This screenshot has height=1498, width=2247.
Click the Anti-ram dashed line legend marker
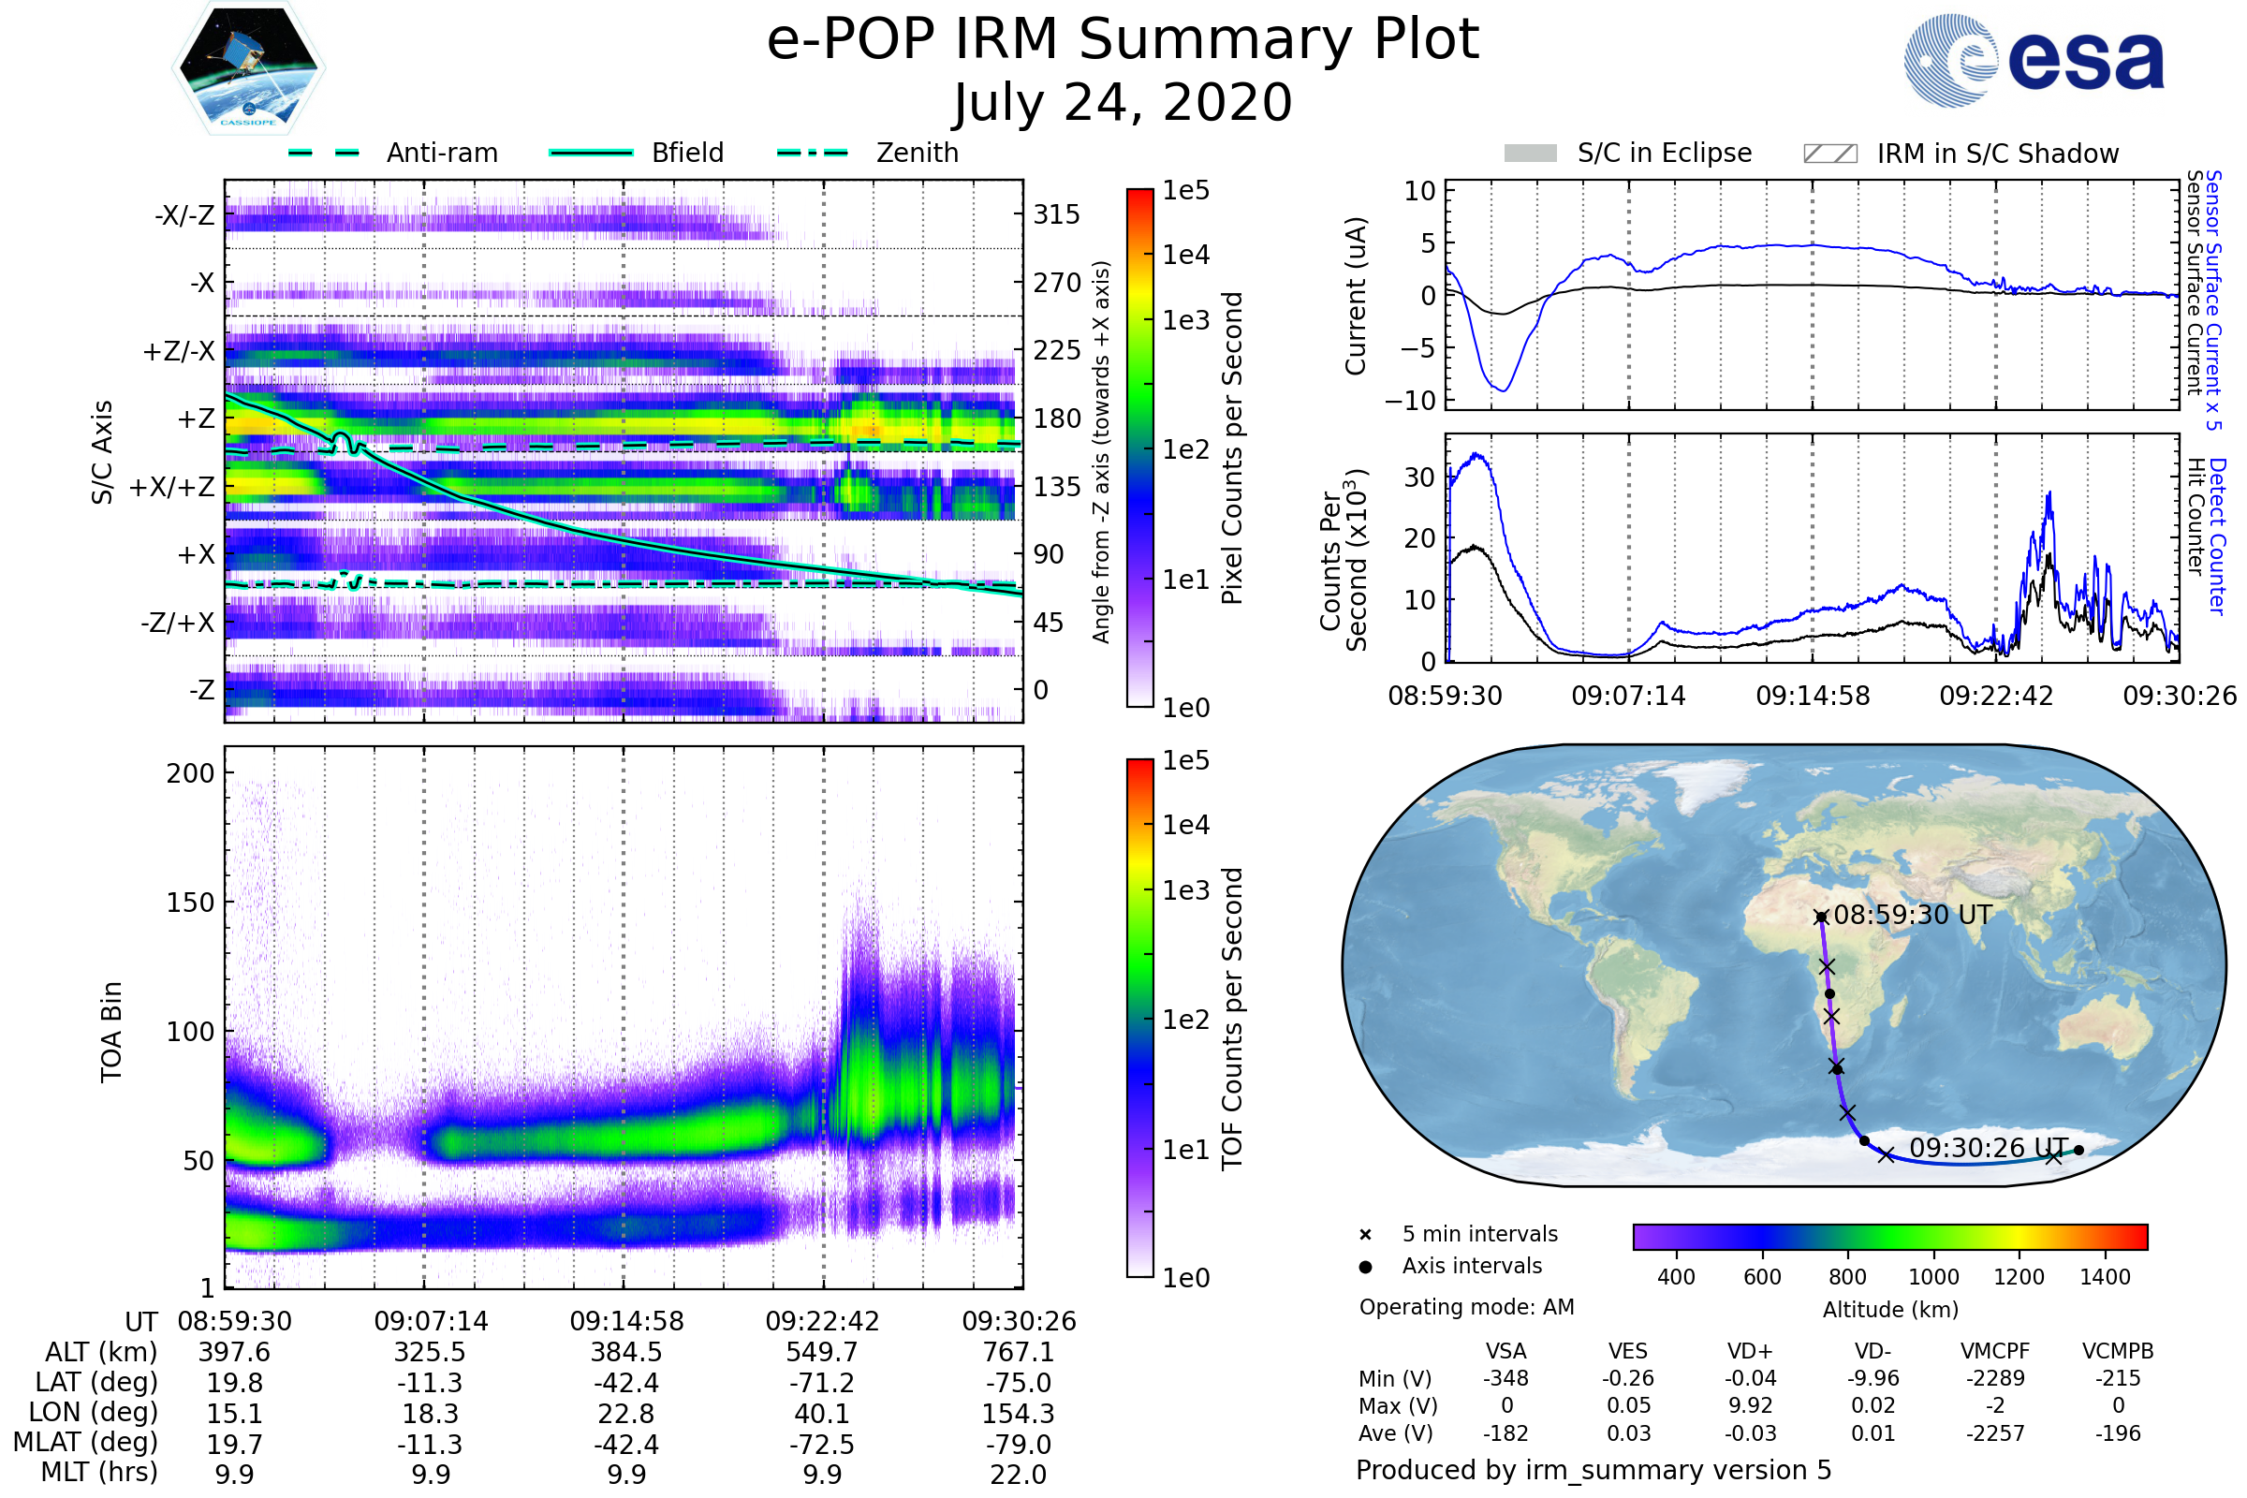click(x=324, y=153)
